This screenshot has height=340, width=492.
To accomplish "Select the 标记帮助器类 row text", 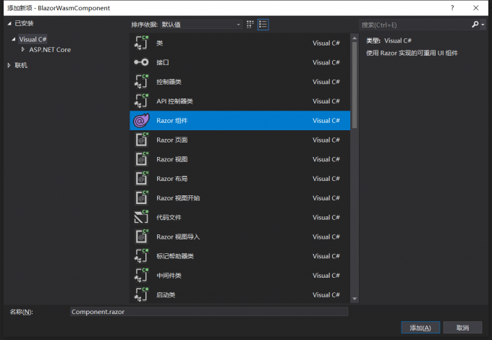I will pos(175,256).
